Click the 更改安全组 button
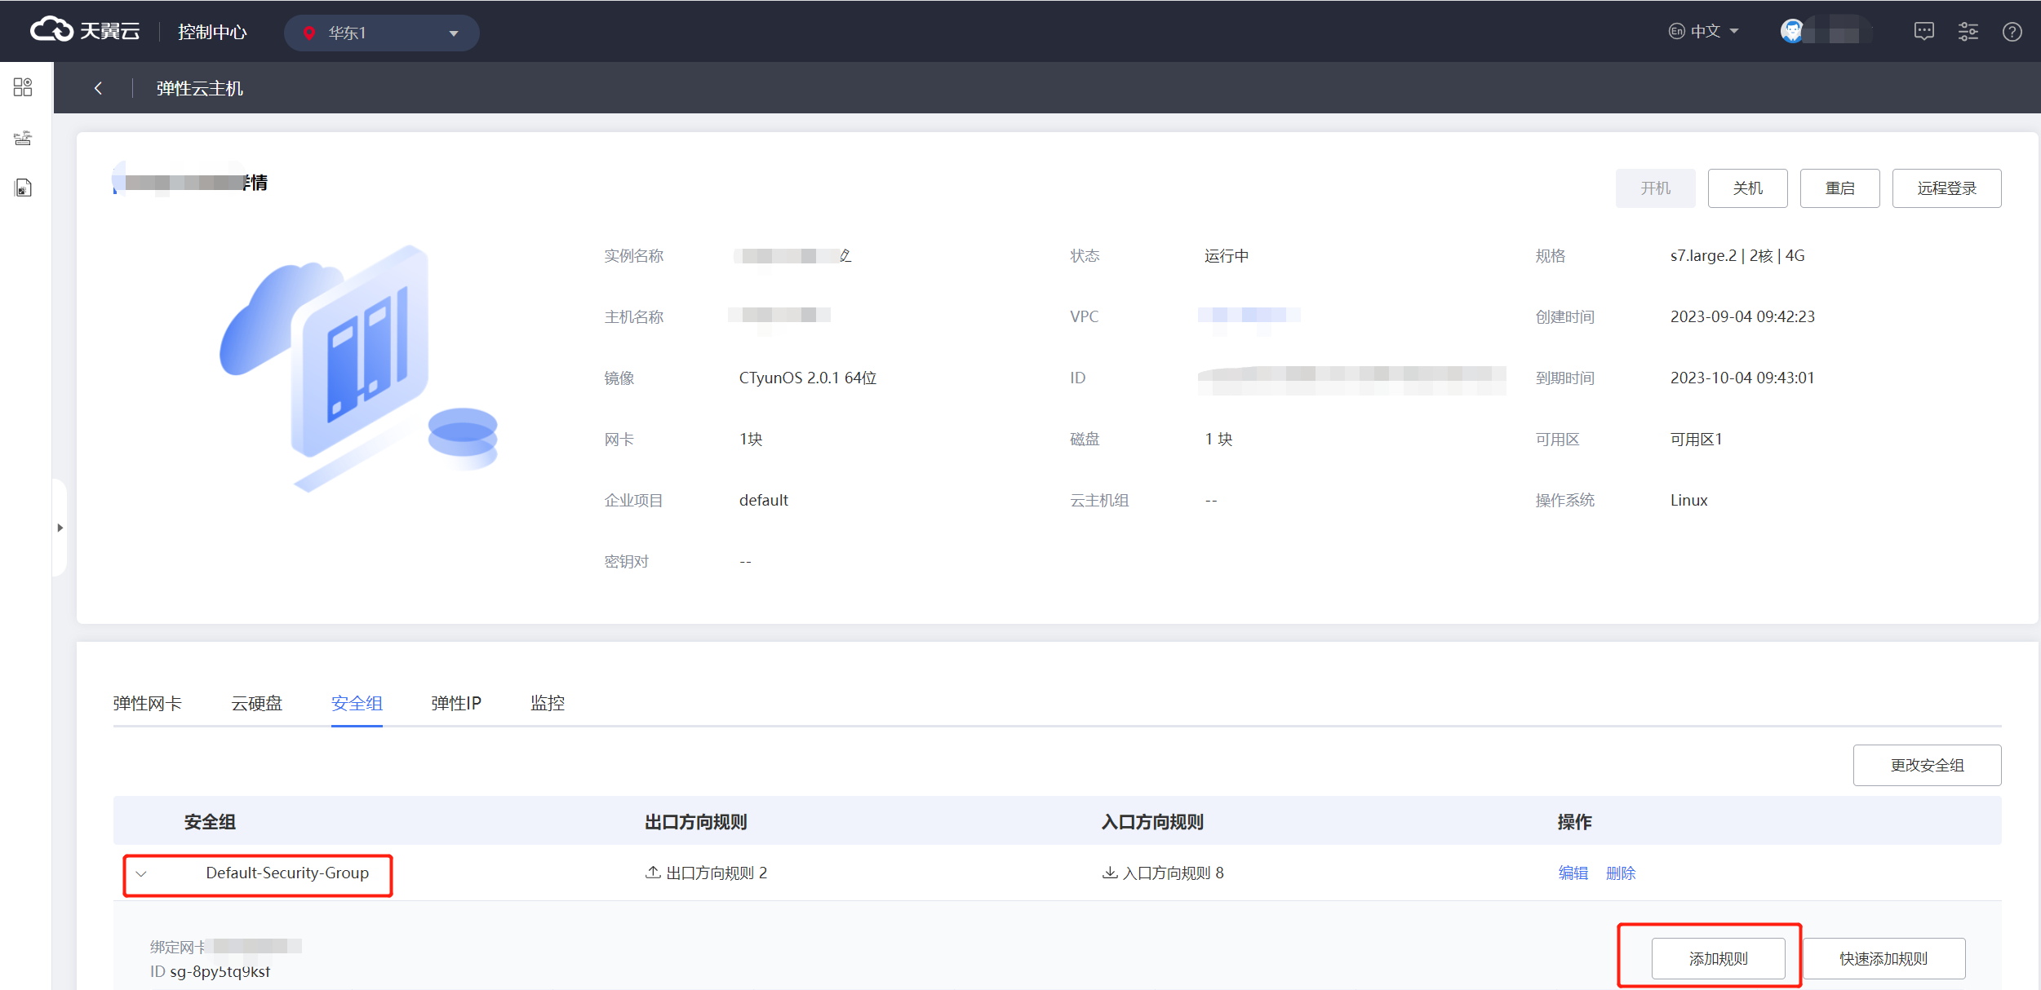 1927,765
